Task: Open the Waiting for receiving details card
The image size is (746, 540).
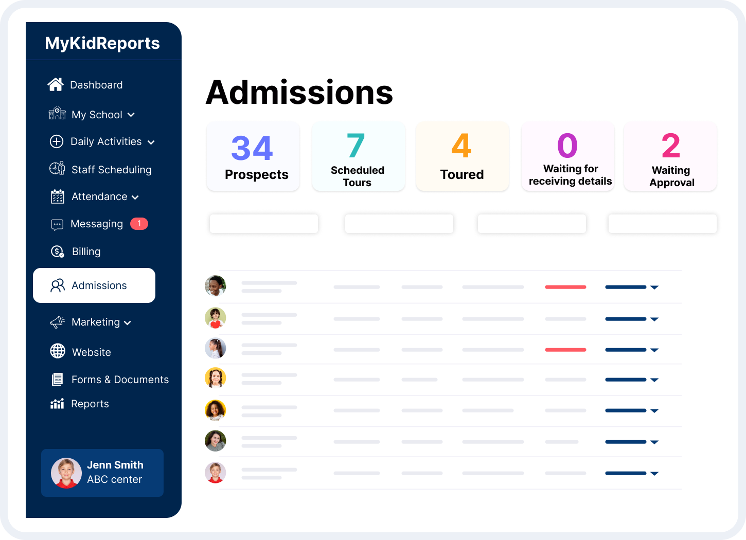Action: [568, 156]
